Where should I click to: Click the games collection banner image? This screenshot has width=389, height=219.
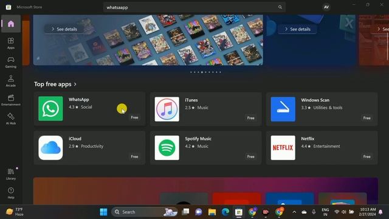click(x=148, y=40)
